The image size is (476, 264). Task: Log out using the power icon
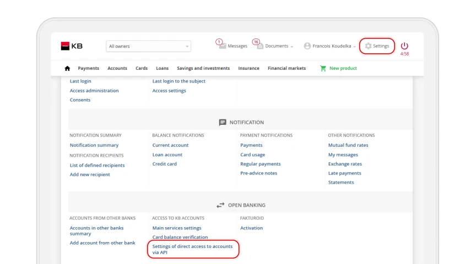point(404,46)
